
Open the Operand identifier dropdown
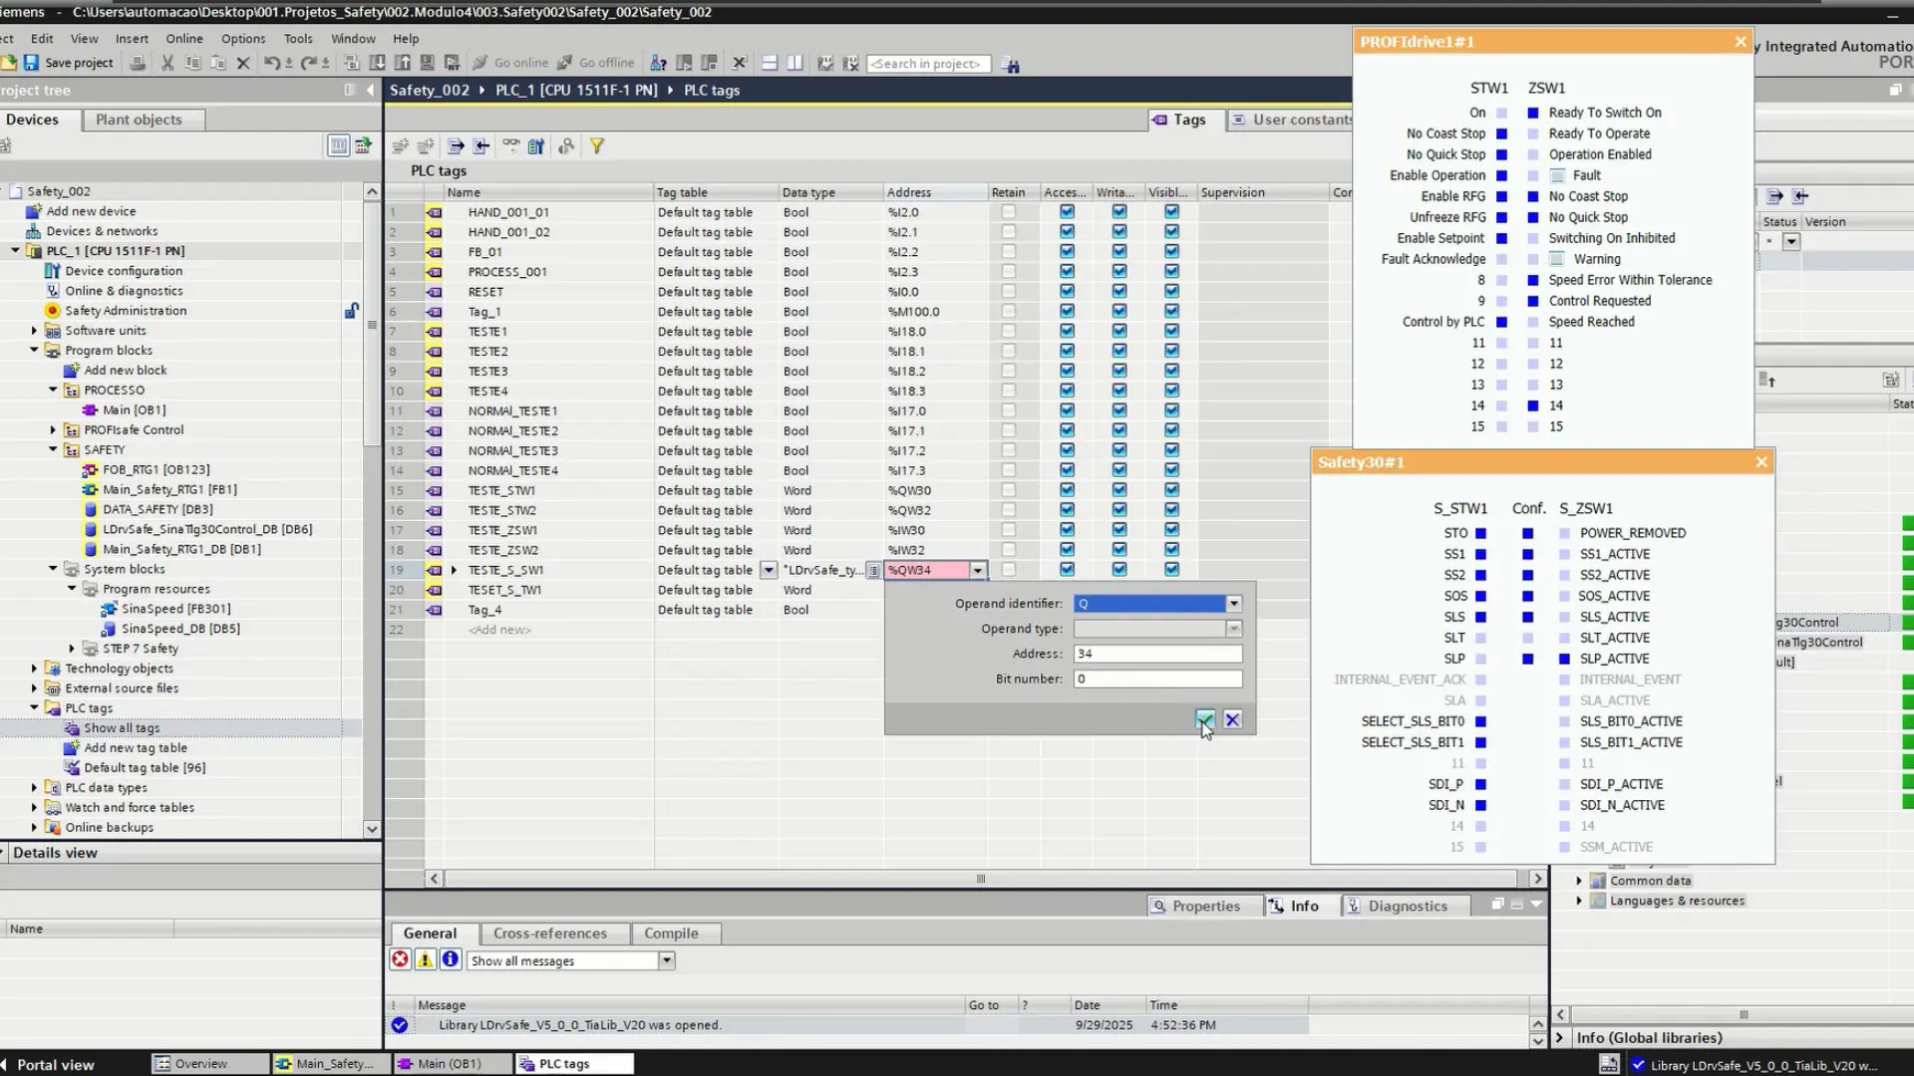coord(1233,604)
